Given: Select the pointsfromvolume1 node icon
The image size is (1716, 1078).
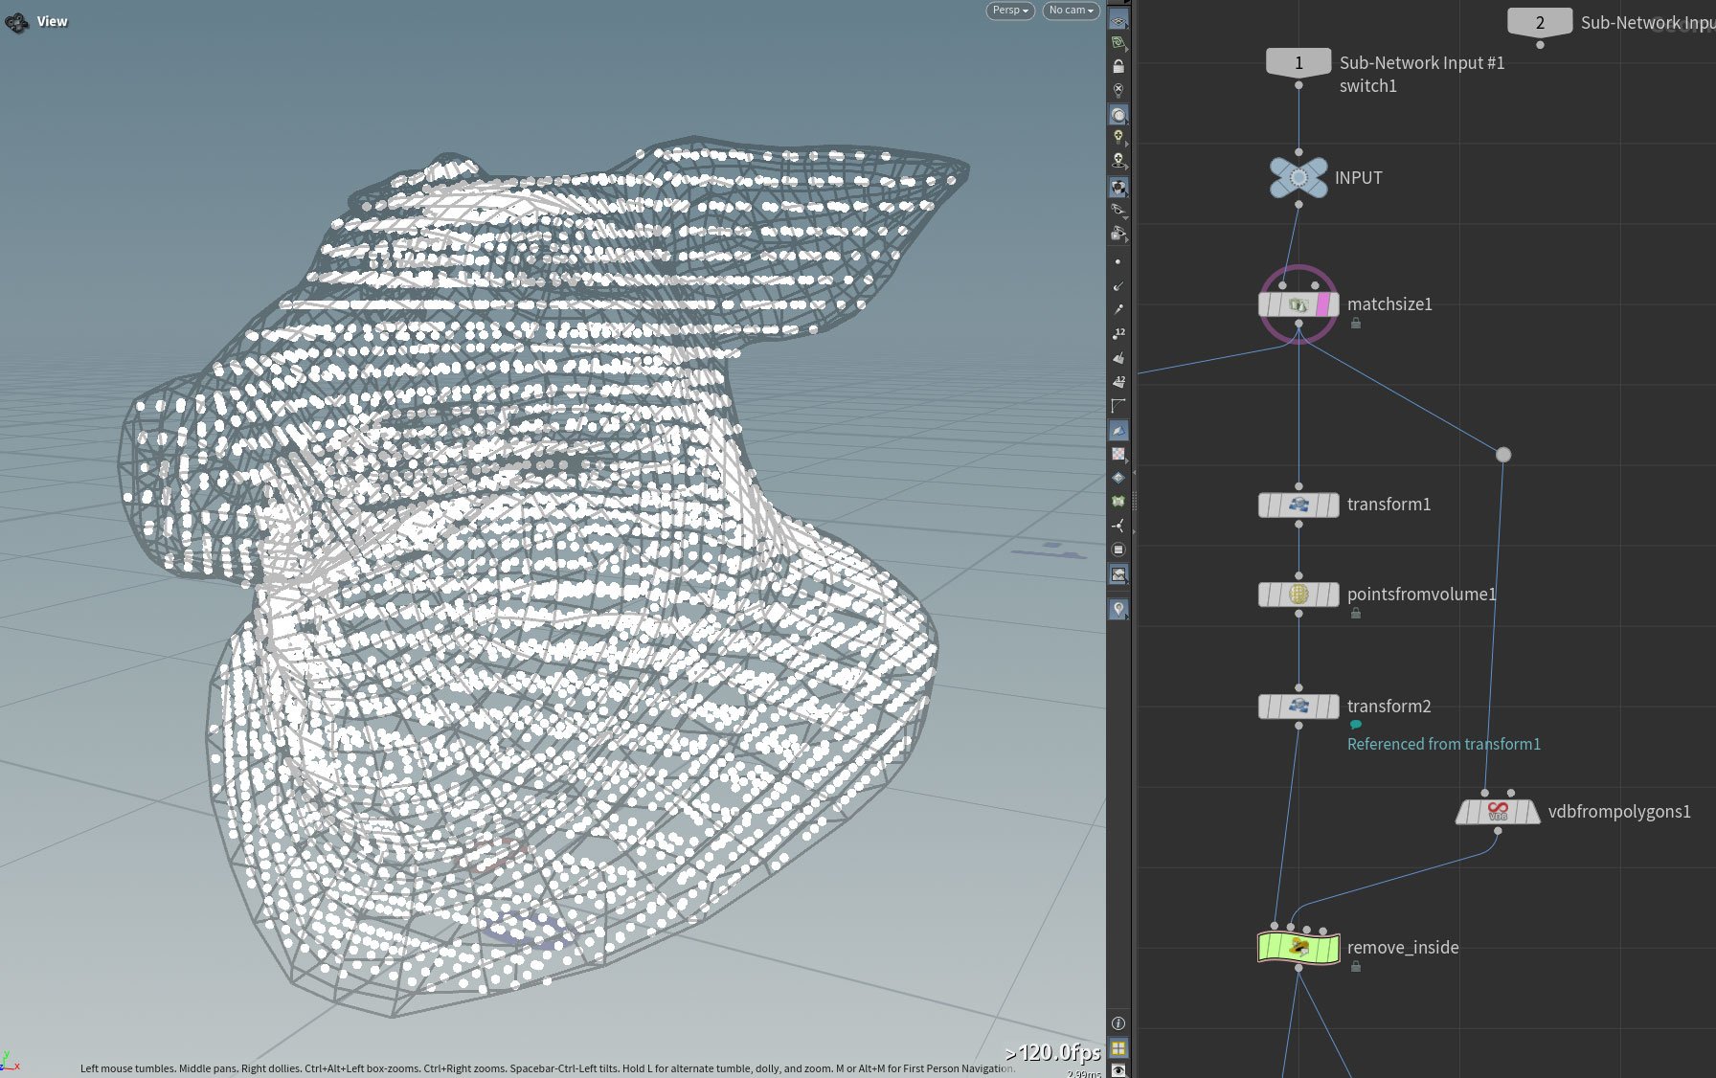Looking at the screenshot, I should [1298, 595].
